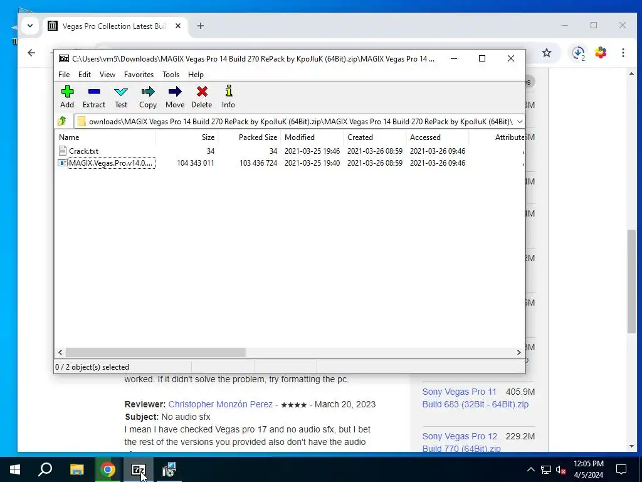Open the taskbar clock showing 12:05 PM
This screenshot has height=482, width=642.
(588, 469)
